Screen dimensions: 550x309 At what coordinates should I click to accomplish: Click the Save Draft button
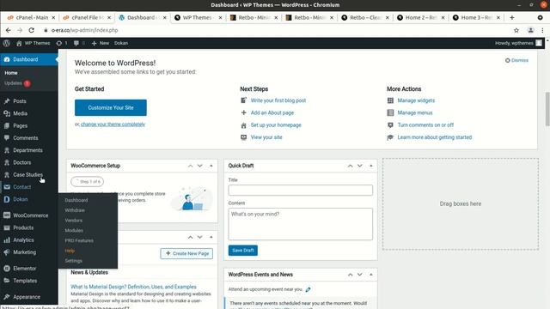242,251
